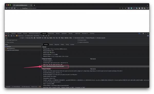This screenshot has width=154, height=94.
Task: Import HAR file with upload arrow
Action: pos(46,36)
